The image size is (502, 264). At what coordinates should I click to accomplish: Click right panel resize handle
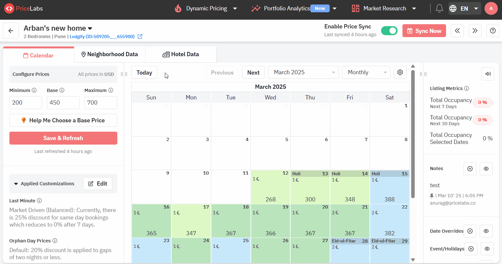coord(423,74)
